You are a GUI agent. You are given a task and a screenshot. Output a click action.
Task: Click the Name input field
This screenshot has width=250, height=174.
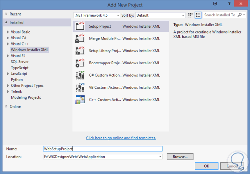point(103,149)
